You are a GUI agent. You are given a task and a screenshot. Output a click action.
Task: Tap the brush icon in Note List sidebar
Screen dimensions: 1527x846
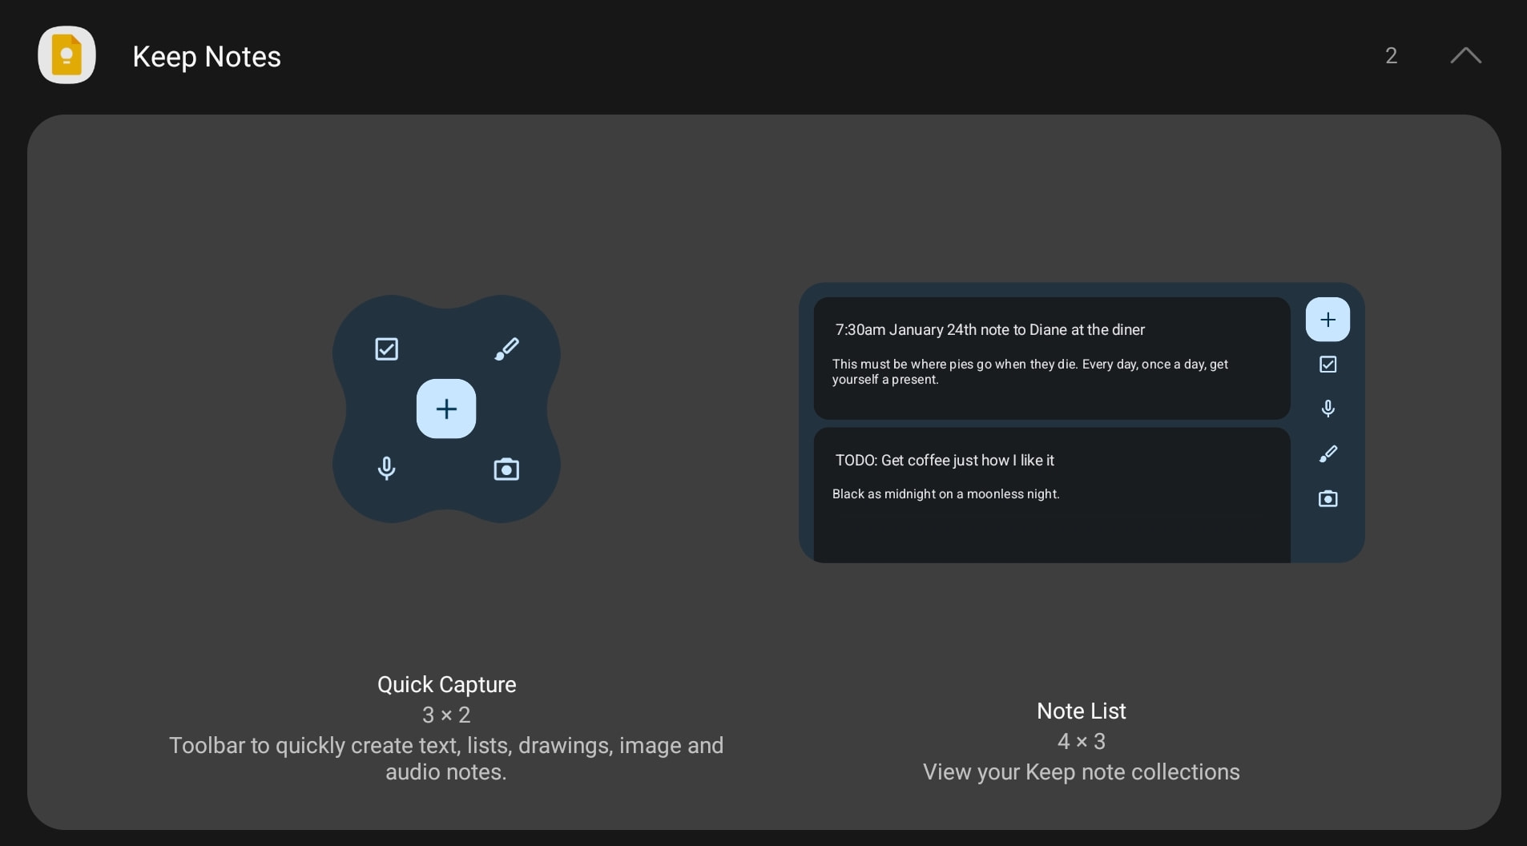[x=1328, y=454]
